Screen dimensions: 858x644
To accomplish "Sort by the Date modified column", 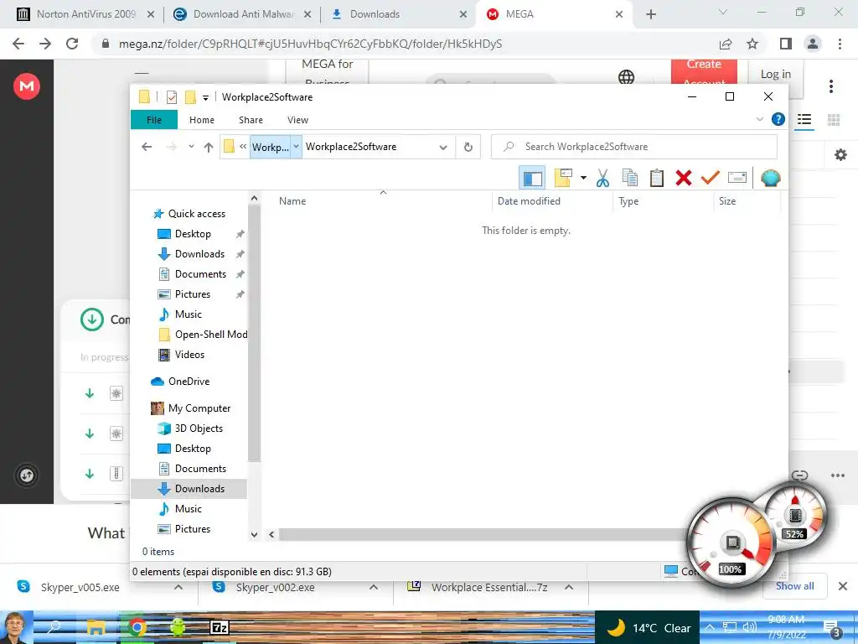I will coord(529,201).
